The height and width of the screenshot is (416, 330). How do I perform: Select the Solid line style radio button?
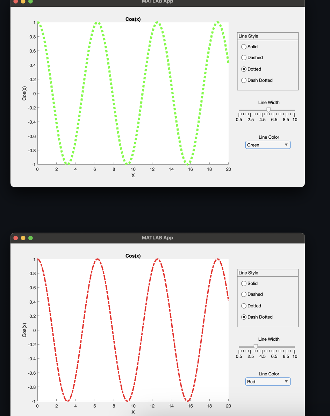[244, 47]
